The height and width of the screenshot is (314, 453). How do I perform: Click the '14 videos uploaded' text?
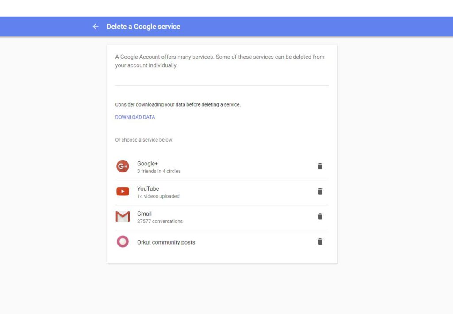pos(158,196)
